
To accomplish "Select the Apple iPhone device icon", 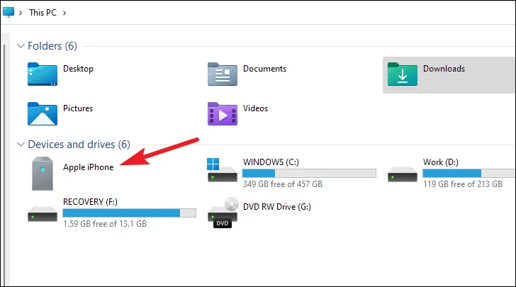I will 43,174.
